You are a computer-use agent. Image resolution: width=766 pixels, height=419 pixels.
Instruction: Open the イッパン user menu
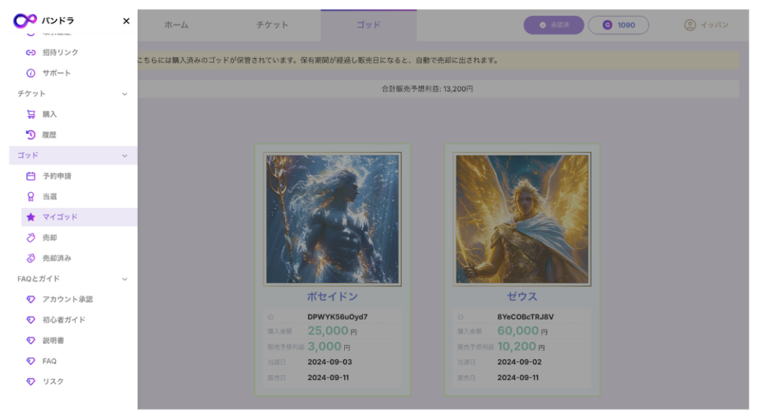point(706,25)
